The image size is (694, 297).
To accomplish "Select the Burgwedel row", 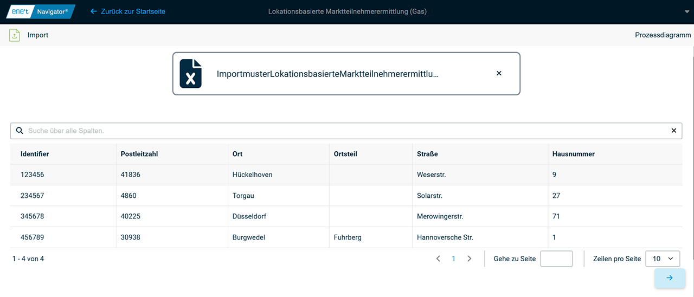I will click(x=249, y=237).
